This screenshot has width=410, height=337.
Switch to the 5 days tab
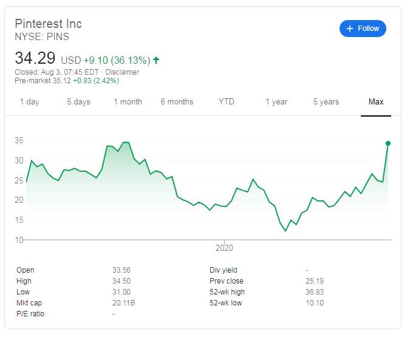coord(78,101)
